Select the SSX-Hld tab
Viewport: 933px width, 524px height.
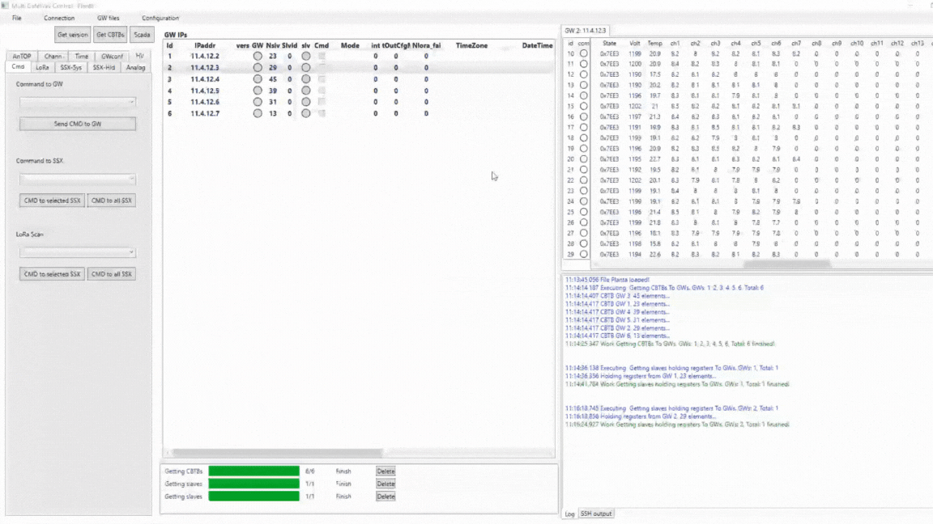click(x=104, y=67)
